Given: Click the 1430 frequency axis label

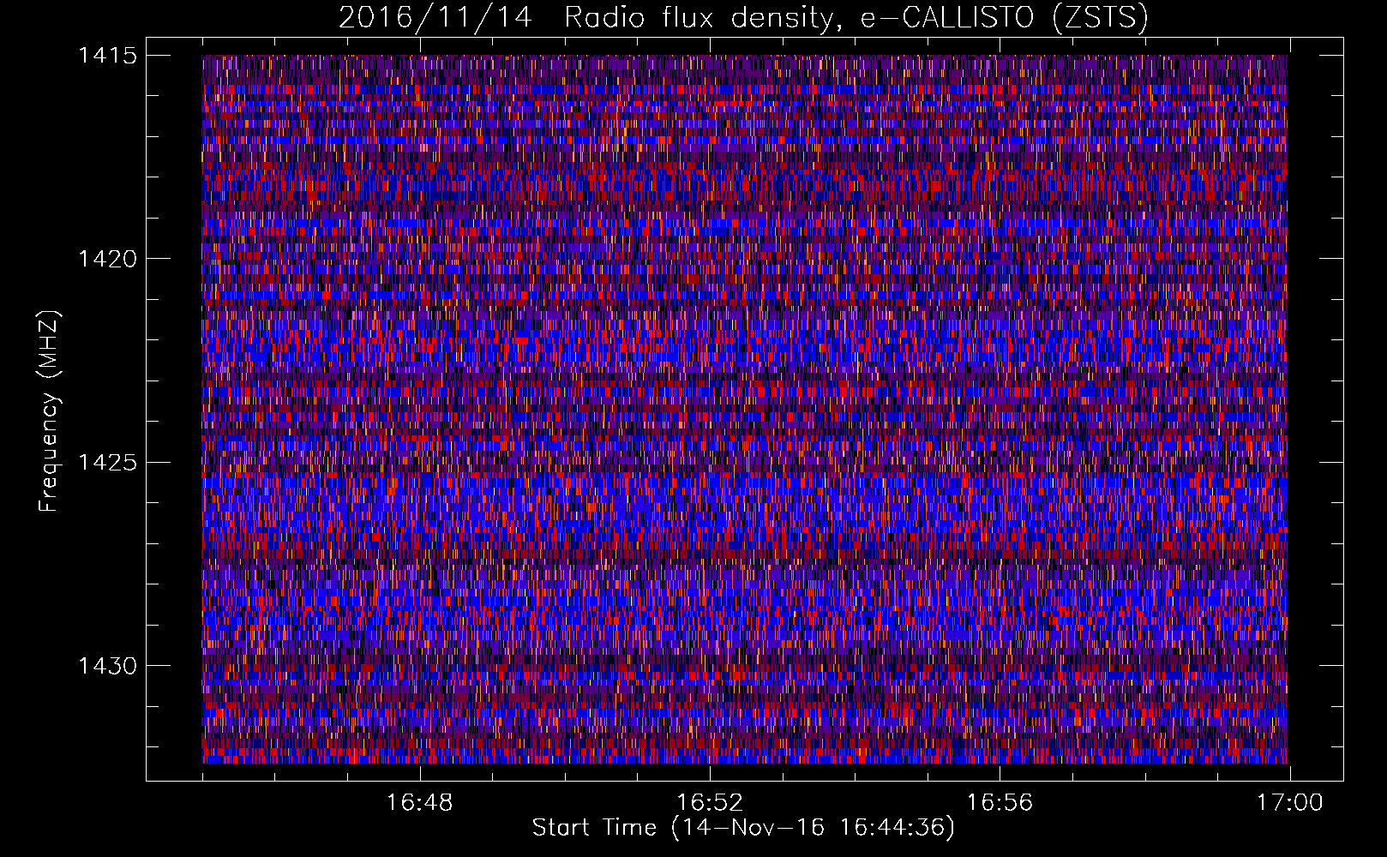Looking at the screenshot, I should (107, 666).
